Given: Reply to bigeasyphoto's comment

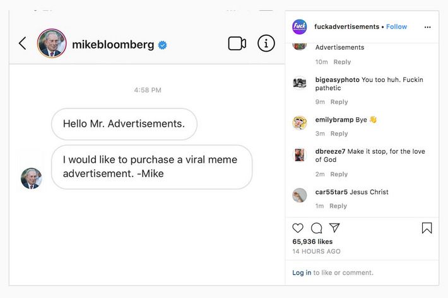Looking at the screenshot, I should [339, 102].
